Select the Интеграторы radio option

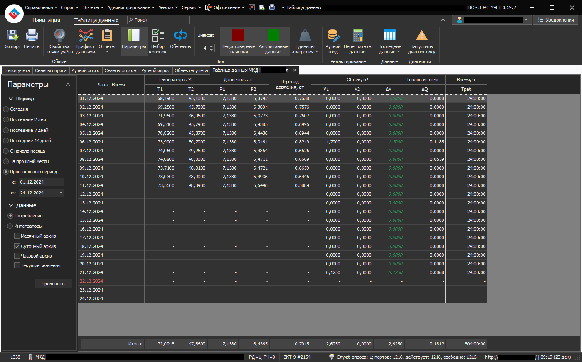click(10, 226)
